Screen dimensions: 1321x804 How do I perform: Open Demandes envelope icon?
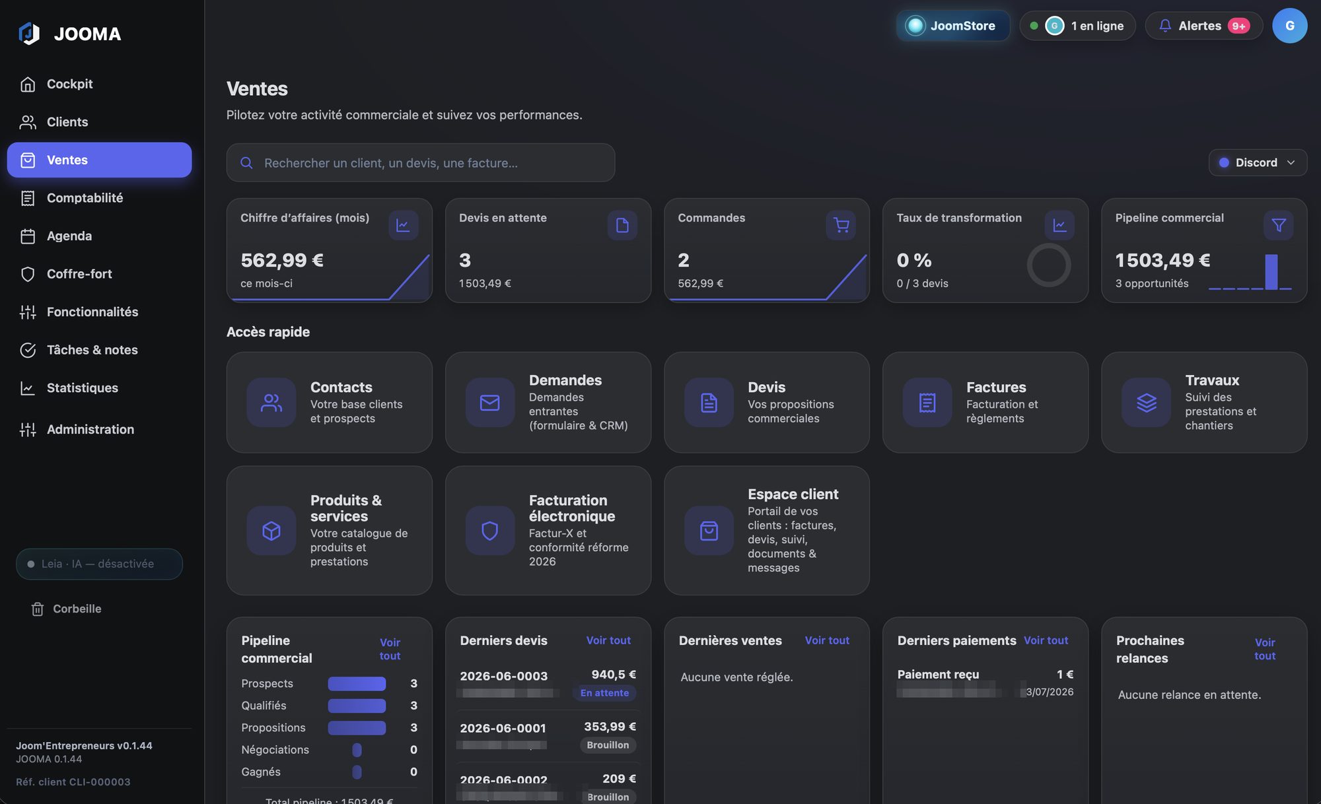pyautogui.click(x=490, y=403)
